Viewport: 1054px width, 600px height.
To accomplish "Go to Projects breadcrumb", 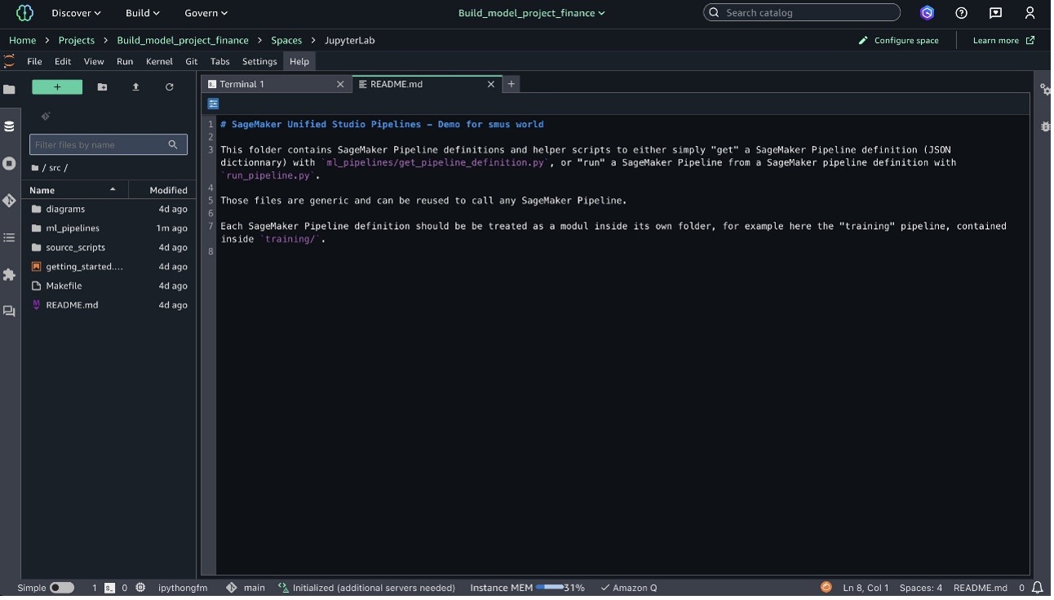I will click(x=76, y=40).
